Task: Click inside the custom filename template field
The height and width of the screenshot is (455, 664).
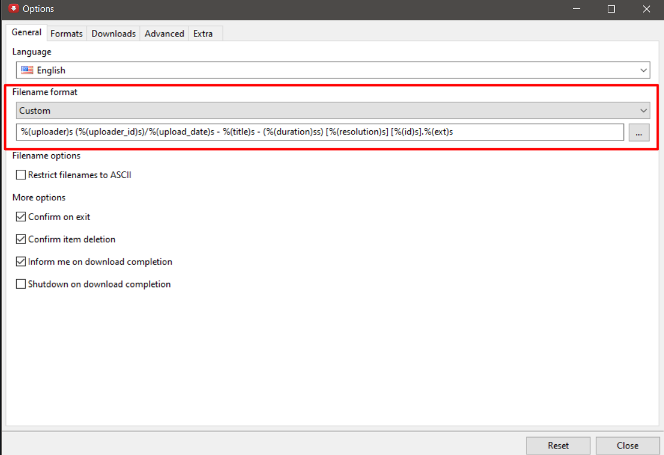Action: click(x=319, y=132)
